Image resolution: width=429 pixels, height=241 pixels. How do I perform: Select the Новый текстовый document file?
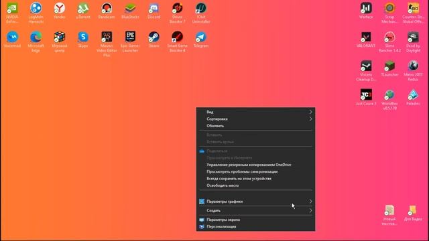click(389, 210)
